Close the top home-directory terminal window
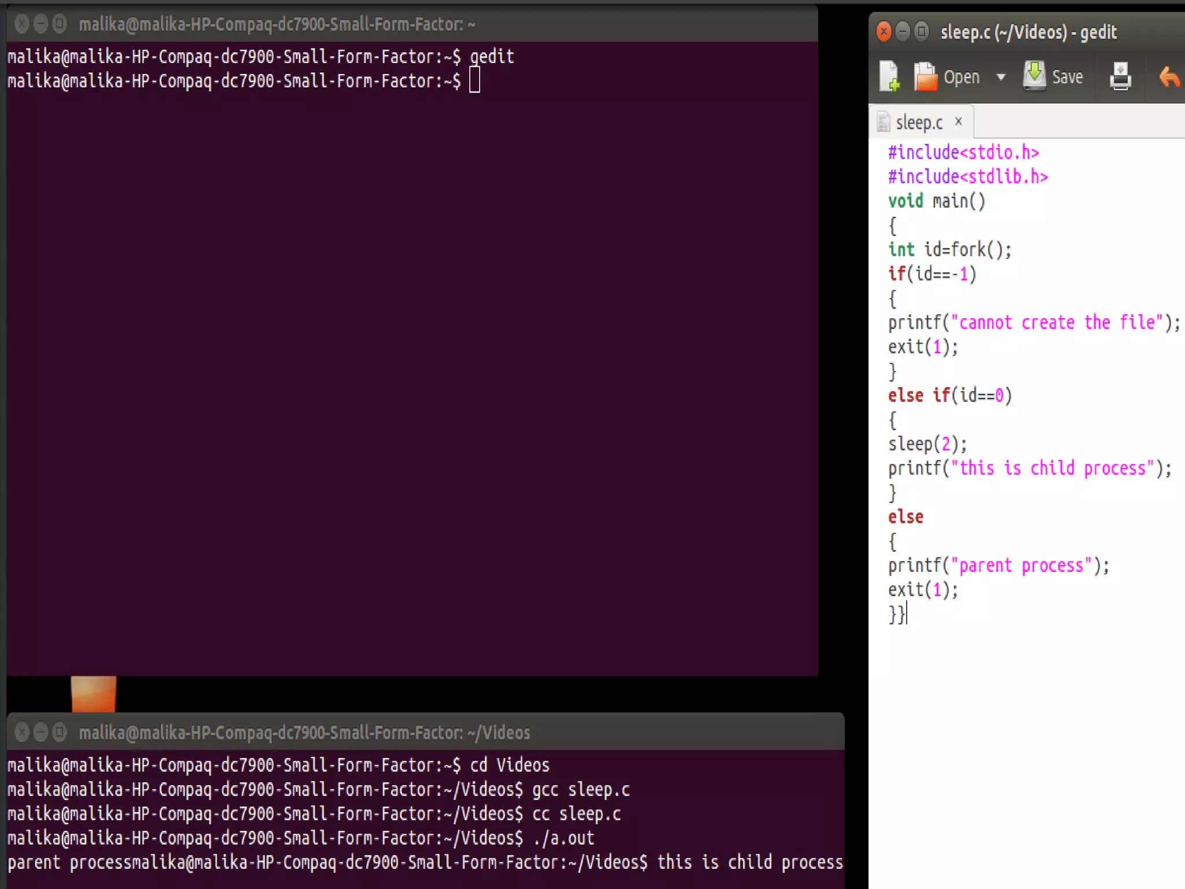The image size is (1185, 889). (22, 24)
